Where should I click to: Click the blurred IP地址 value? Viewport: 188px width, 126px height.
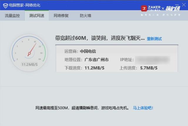(152, 60)
